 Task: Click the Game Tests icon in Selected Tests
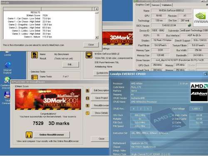(x=35, y=77)
